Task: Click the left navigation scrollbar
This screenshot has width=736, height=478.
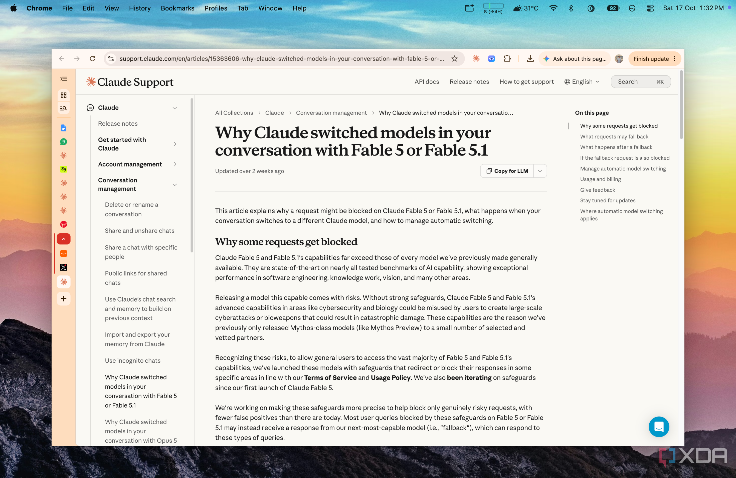Action: coord(192,175)
